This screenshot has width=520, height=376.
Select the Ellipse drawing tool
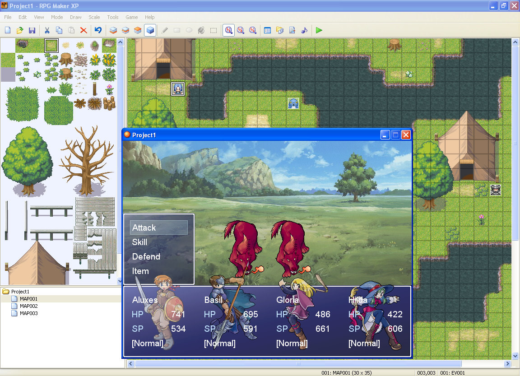click(189, 31)
